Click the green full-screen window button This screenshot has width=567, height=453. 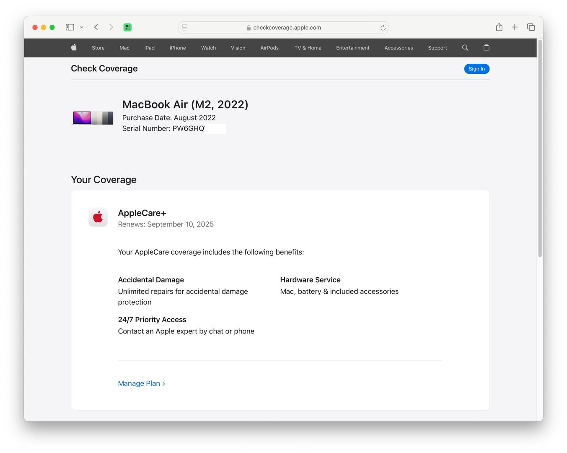point(52,27)
